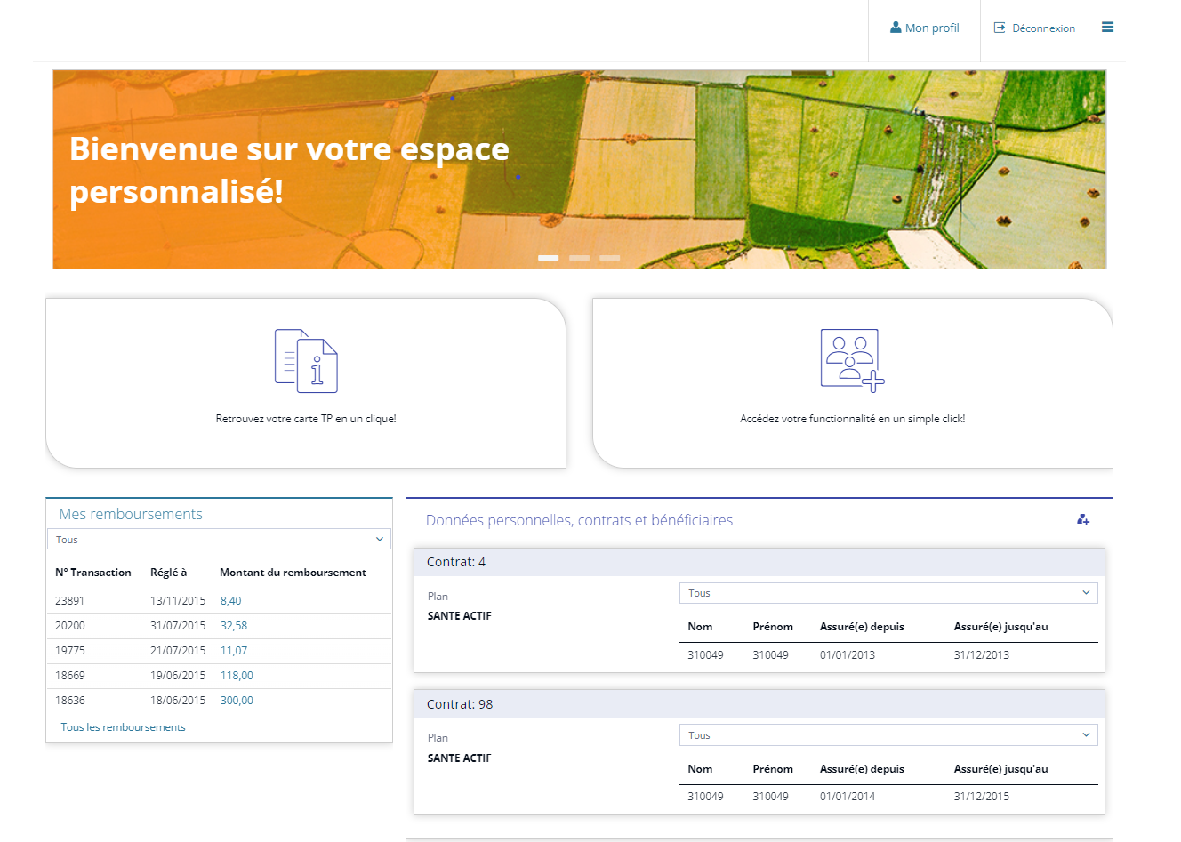
Task: Open reimbursement amount 300,00
Action: (237, 701)
